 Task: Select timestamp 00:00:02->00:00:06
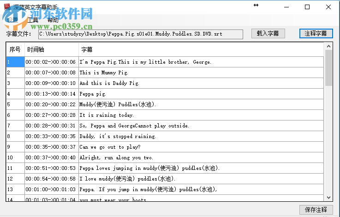click(52, 62)
